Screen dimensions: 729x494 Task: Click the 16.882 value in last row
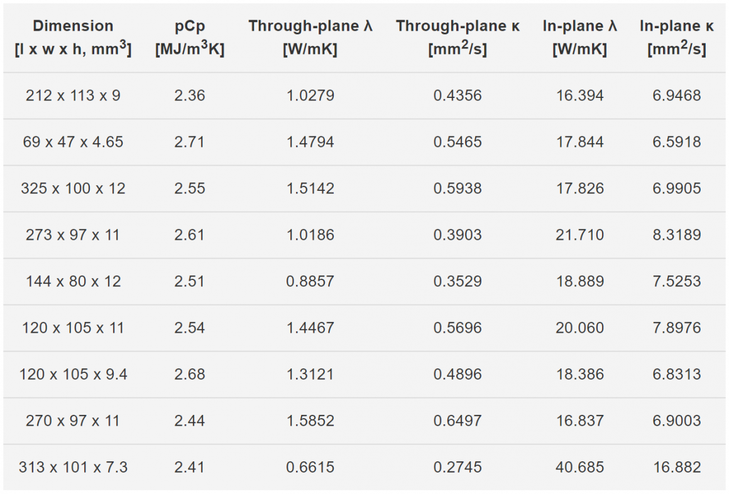pyautogui.click(x=676, y=467)
